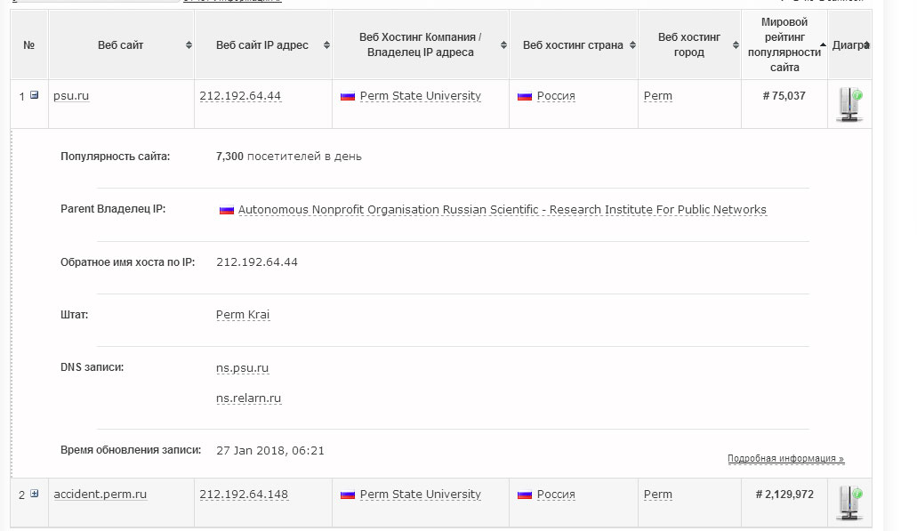The image size is (917, 531).
Task: Open DNS record ns.relarn.ru
Action: [x=248, y=398]
